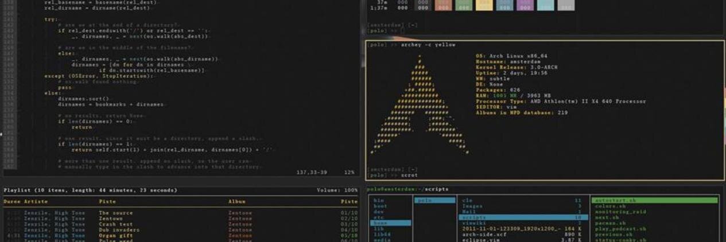This screenshot has width=726, height=242.
Task: Select the playing 'Organ gift' track
Action: click(x=181, y=236)
